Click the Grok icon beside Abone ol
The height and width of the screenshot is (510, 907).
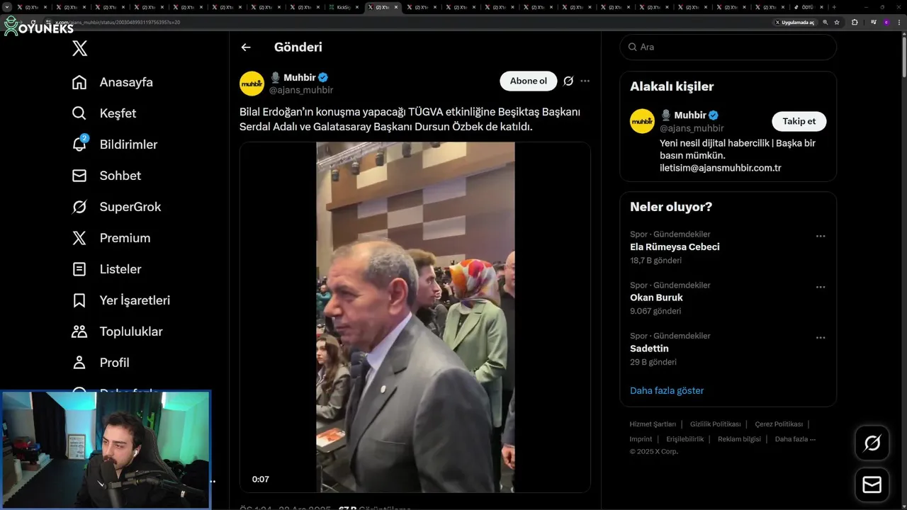tap(568, 81)
